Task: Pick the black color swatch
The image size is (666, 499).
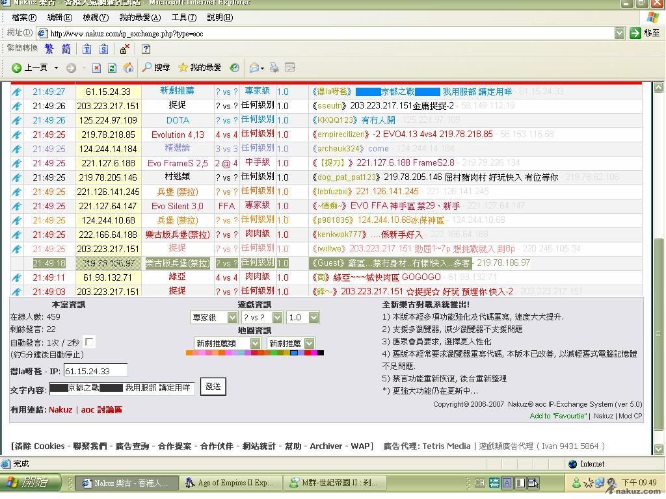Action: coord(321,353)
